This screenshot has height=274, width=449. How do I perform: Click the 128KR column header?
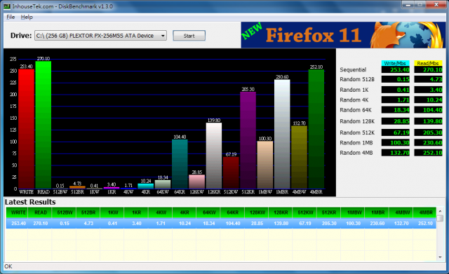pos(281,212)
